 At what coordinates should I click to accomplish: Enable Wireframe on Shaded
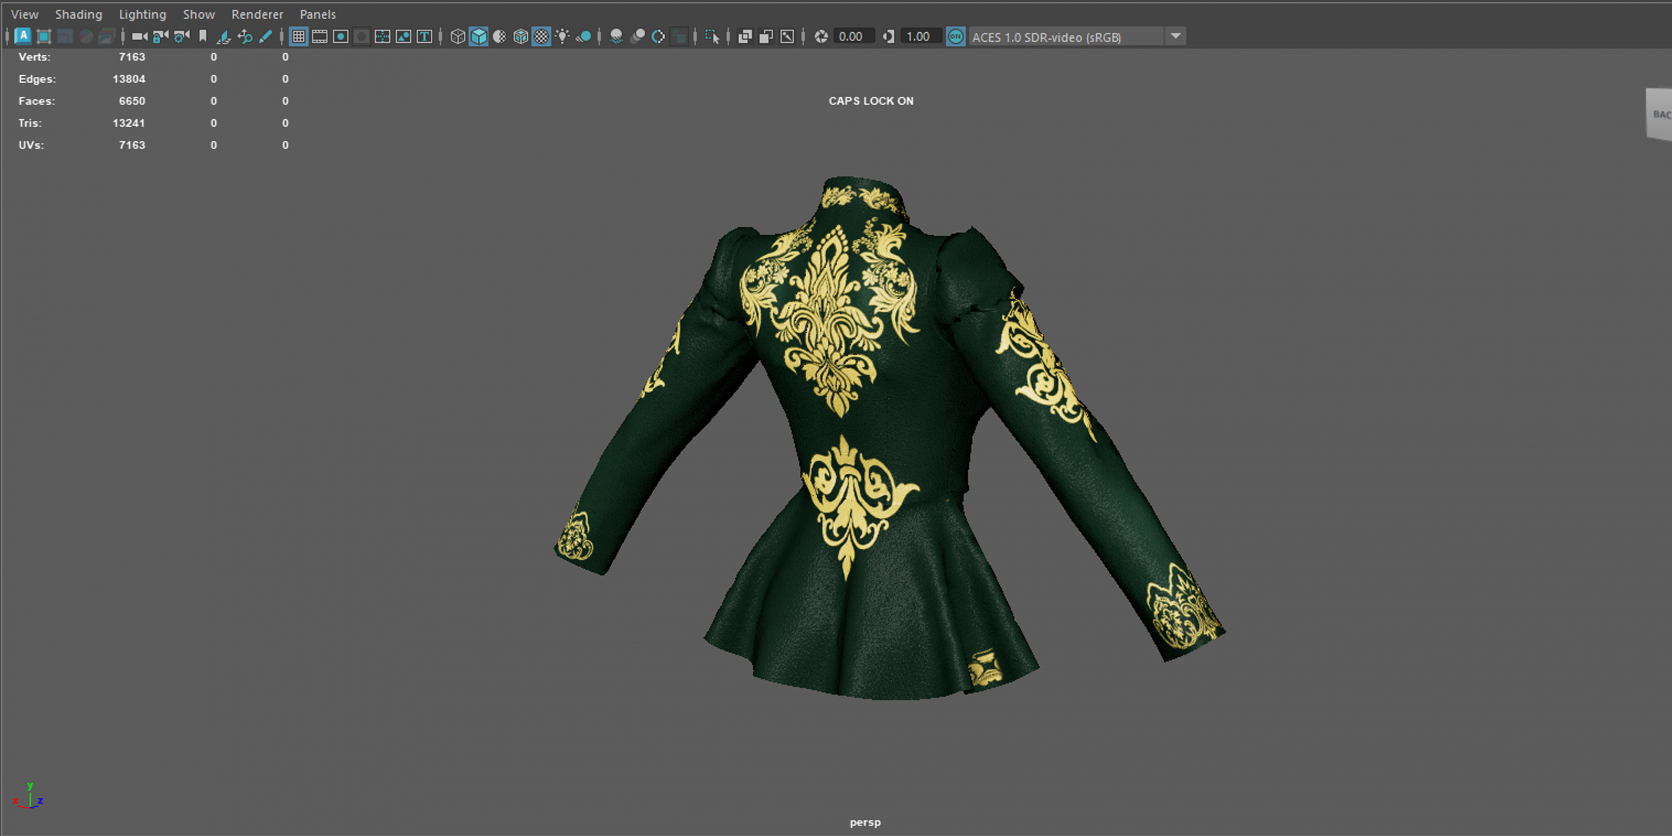click(x=521, y=36)
